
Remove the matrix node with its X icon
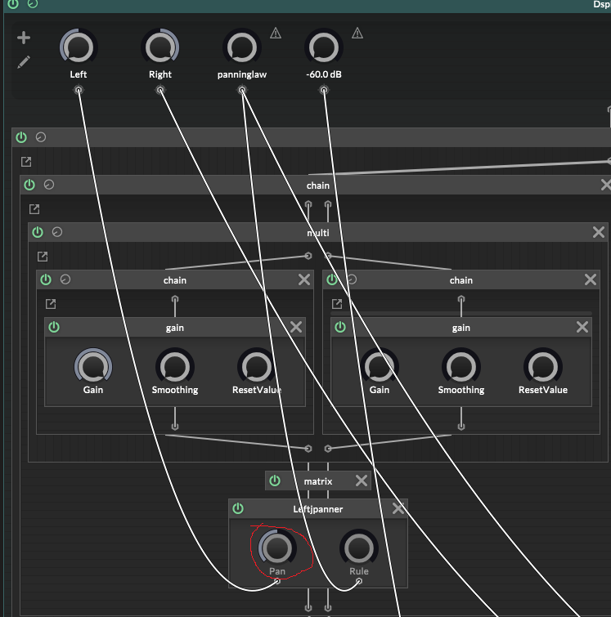click(361, 481)
